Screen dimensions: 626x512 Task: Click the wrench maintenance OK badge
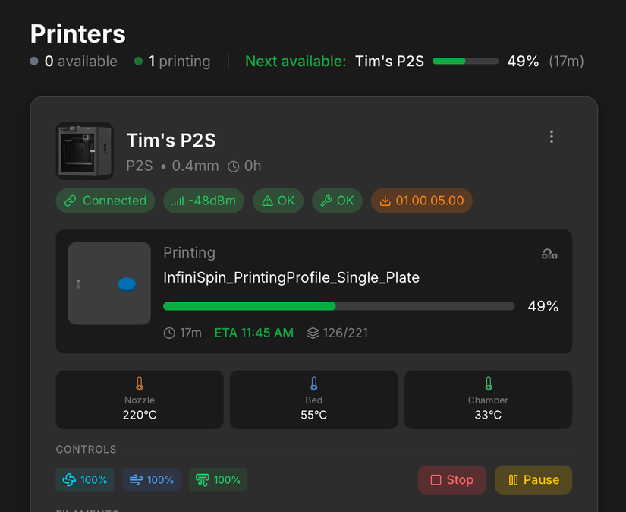337,201
